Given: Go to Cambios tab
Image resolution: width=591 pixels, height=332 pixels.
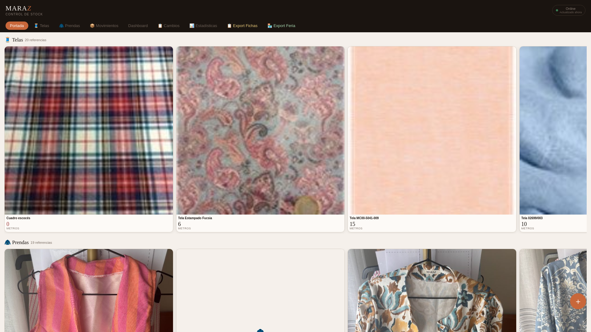Looking at the screenshot, I should point(169,26).
